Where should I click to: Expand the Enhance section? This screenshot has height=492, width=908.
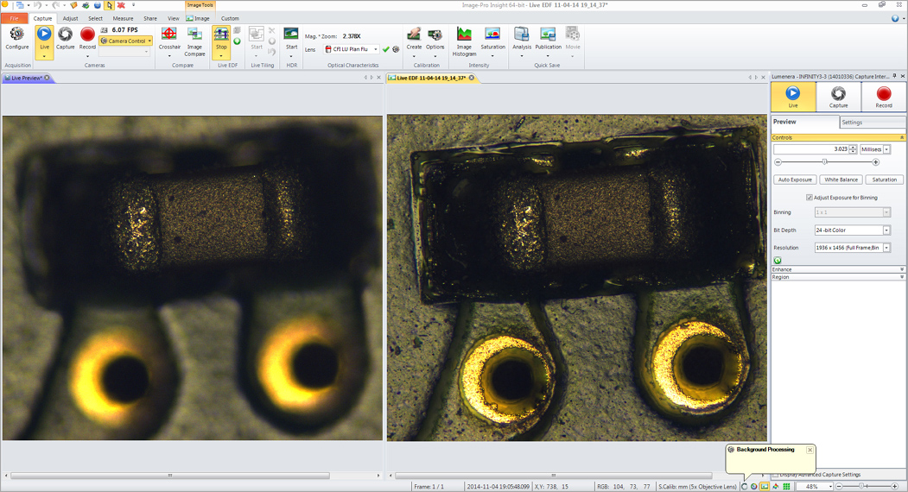pos(838,269)
